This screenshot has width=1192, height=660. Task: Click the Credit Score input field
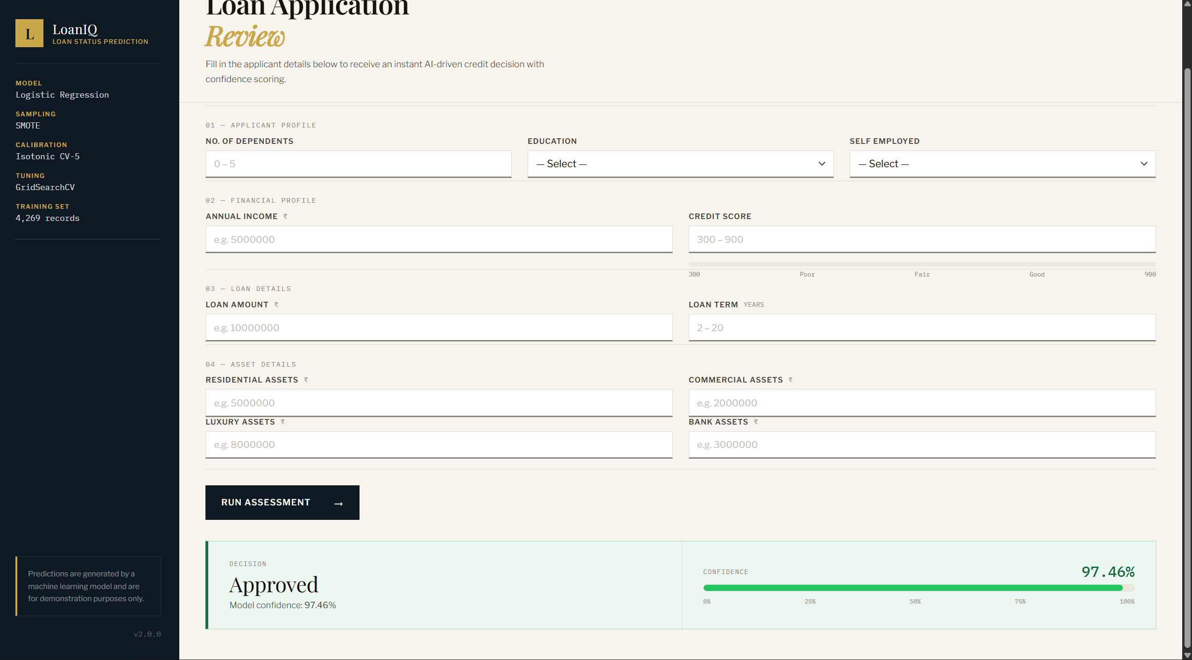click(922, 240)
